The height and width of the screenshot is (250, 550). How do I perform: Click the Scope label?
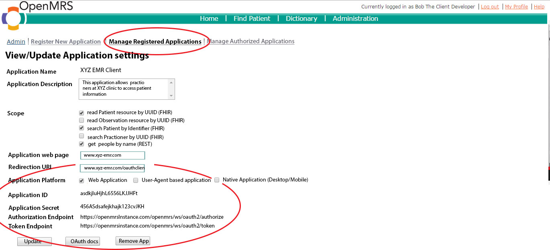(x=16, y=113)
